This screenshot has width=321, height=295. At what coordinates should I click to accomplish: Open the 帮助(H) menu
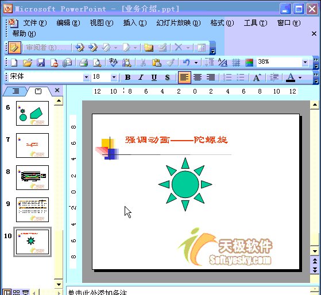point(24,33)
